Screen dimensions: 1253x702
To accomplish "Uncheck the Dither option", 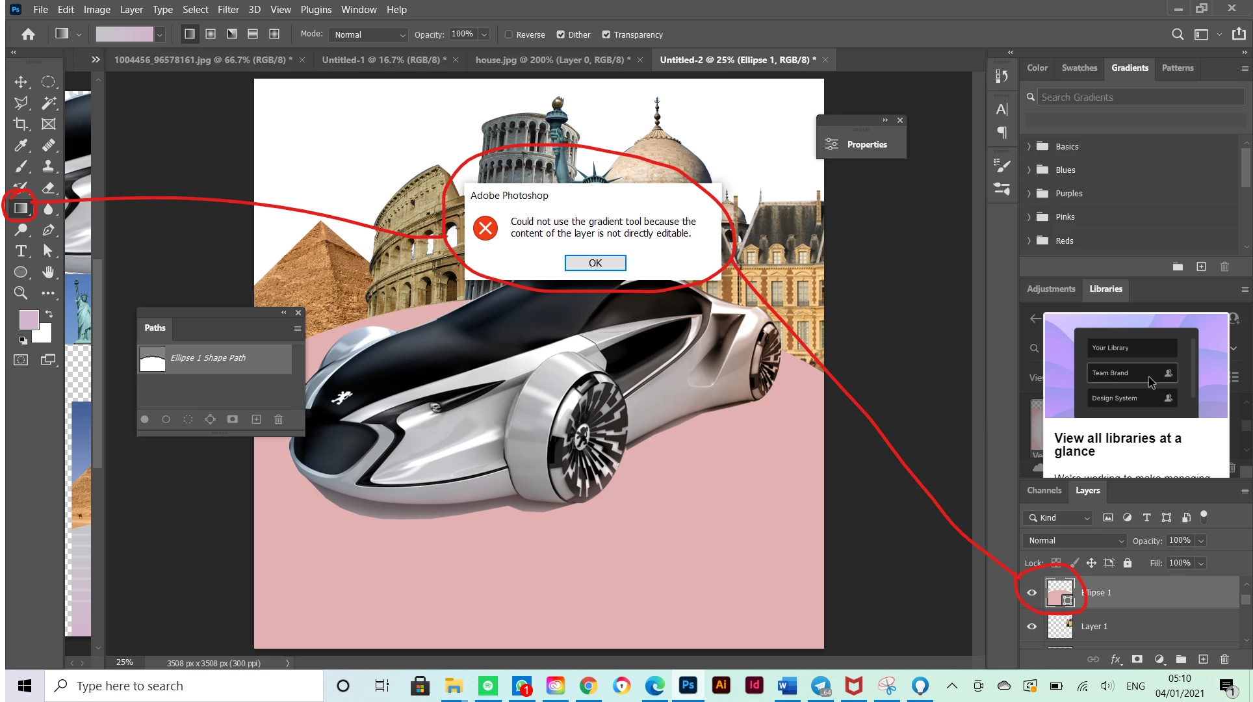I will [560, 34].
